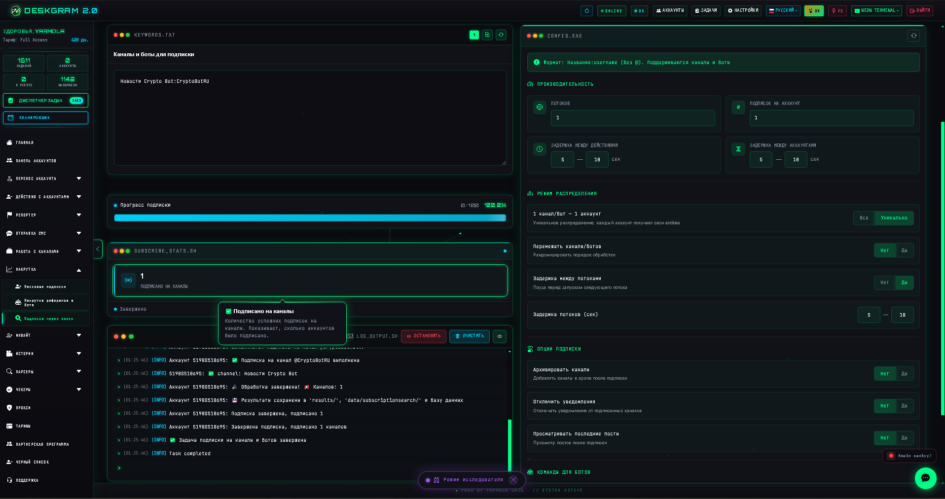Switch distribution mode to Все

click(864, 218)
